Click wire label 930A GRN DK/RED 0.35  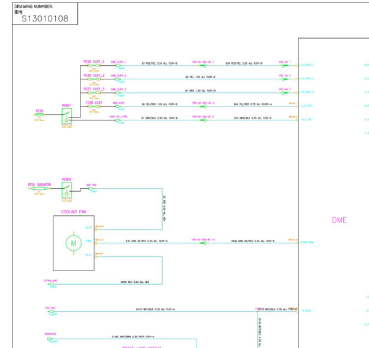(253, 241)
